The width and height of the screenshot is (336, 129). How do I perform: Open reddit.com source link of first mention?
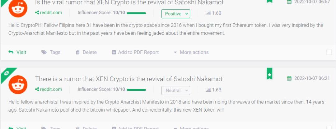tap(49, 12)
